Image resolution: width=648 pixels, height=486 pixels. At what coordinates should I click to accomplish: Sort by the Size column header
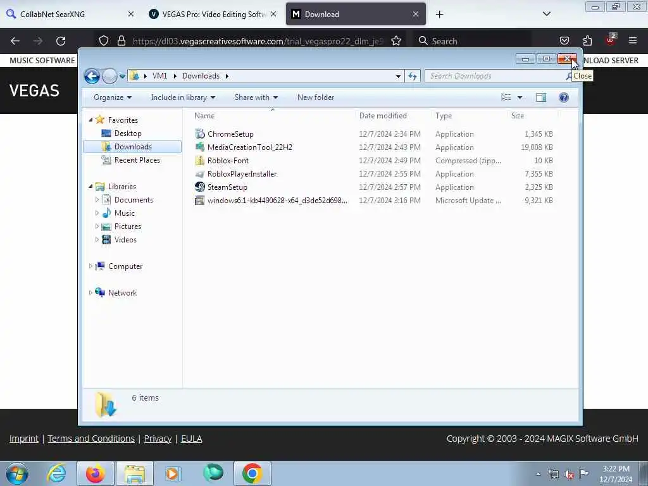coord(518,116)
